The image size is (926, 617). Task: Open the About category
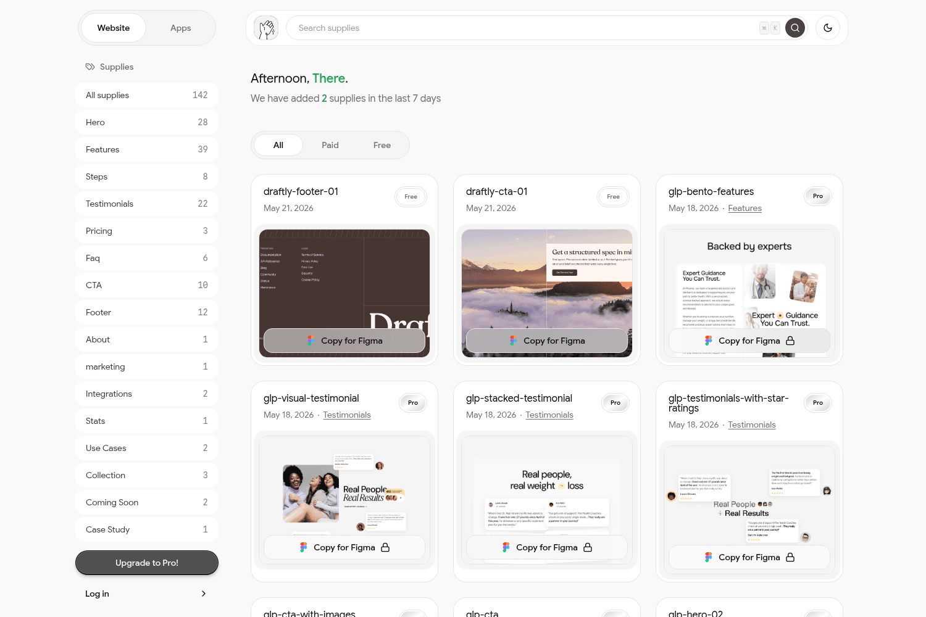click(147, 339)
